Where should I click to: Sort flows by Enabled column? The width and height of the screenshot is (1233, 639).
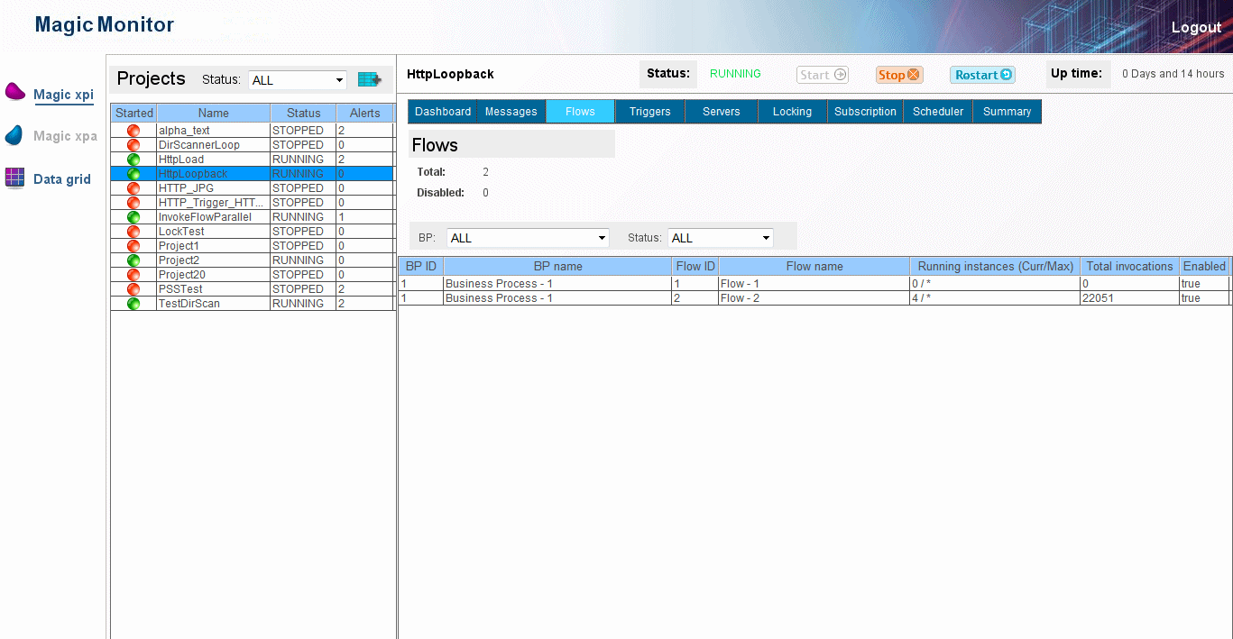coord(1204,266)
